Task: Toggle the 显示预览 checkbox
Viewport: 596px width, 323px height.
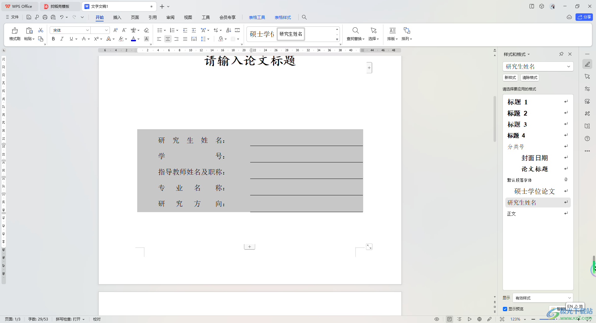Action: pyautogui.click(x=505, y=309)
